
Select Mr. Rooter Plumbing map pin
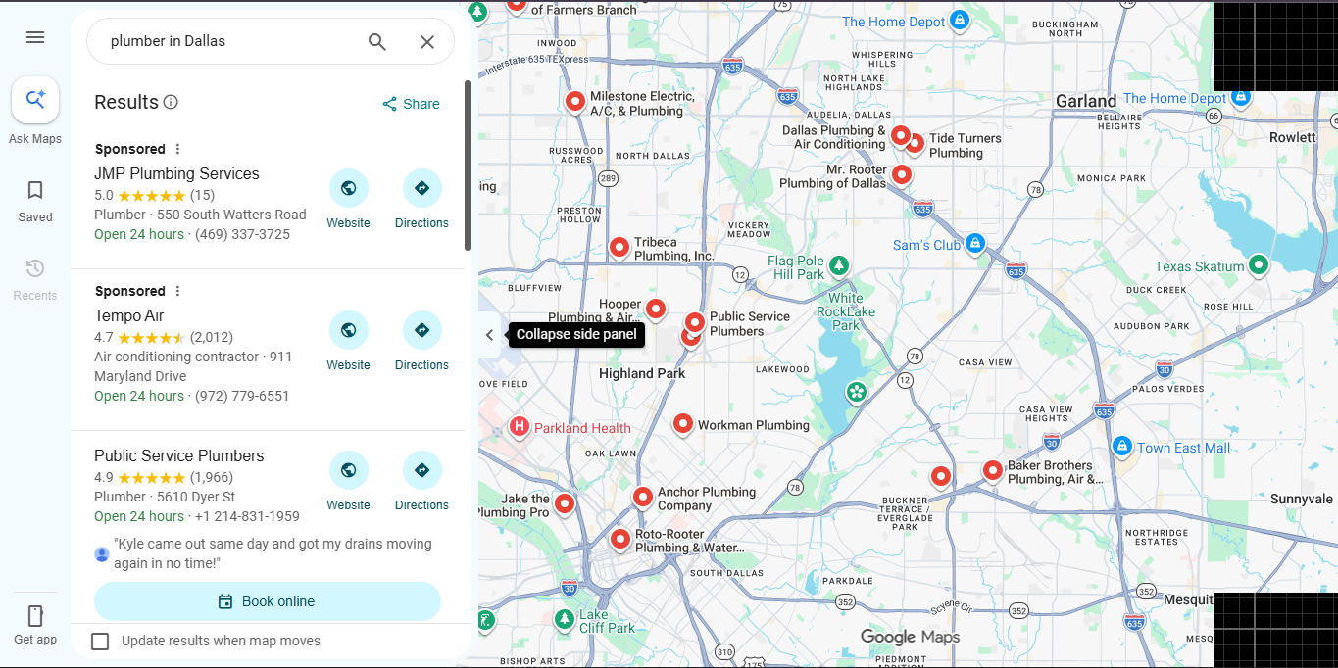[x=901, y=174]
